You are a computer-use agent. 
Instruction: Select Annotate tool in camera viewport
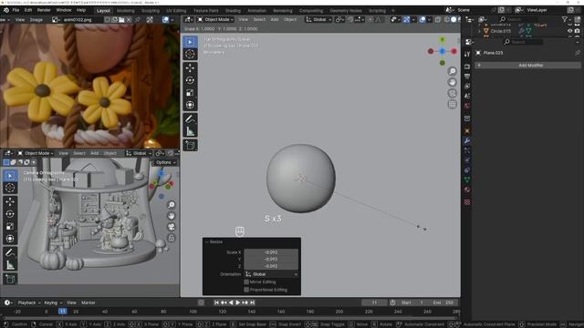[10, 253]
